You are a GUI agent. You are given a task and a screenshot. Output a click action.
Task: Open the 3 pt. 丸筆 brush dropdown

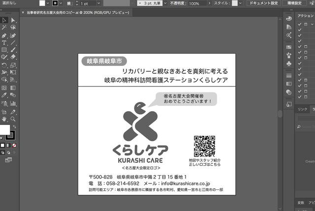(x=165, y=3)
